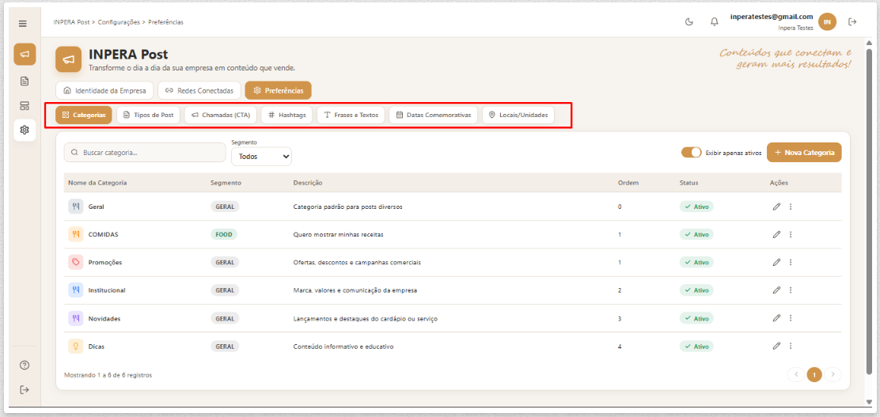Edit the COMIDAS category with pencil icon
This screenshot has width=880, height=417.
click(777, 234)
